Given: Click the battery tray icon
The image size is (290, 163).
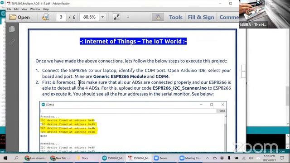Looking at the screenshot, I should 237,158.
